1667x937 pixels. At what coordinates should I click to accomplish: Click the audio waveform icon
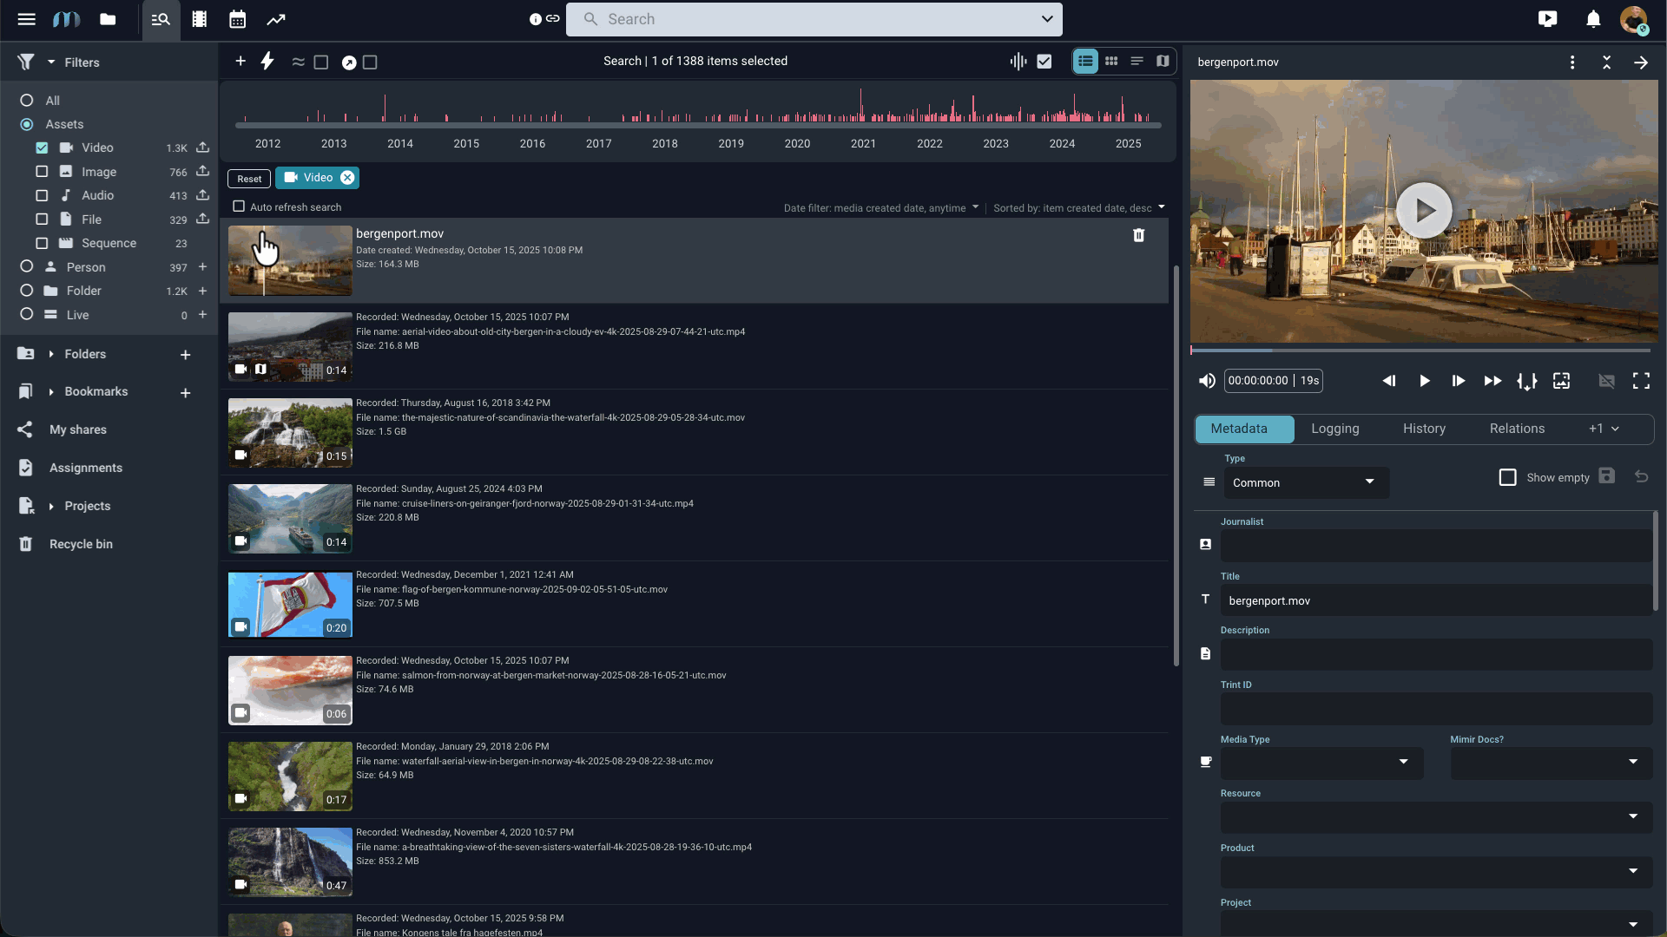tap(1018, 62)
